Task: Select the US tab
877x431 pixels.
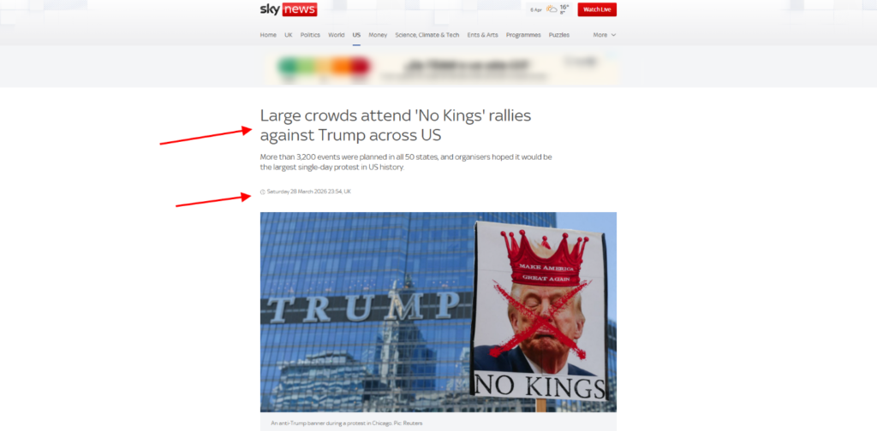Action: click(356, 34)
